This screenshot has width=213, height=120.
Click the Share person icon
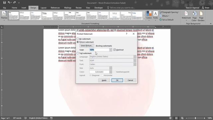coord(203,8)
